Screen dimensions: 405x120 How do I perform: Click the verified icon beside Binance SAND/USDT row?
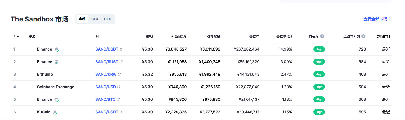pyautogui.click(x=57, y=49)
